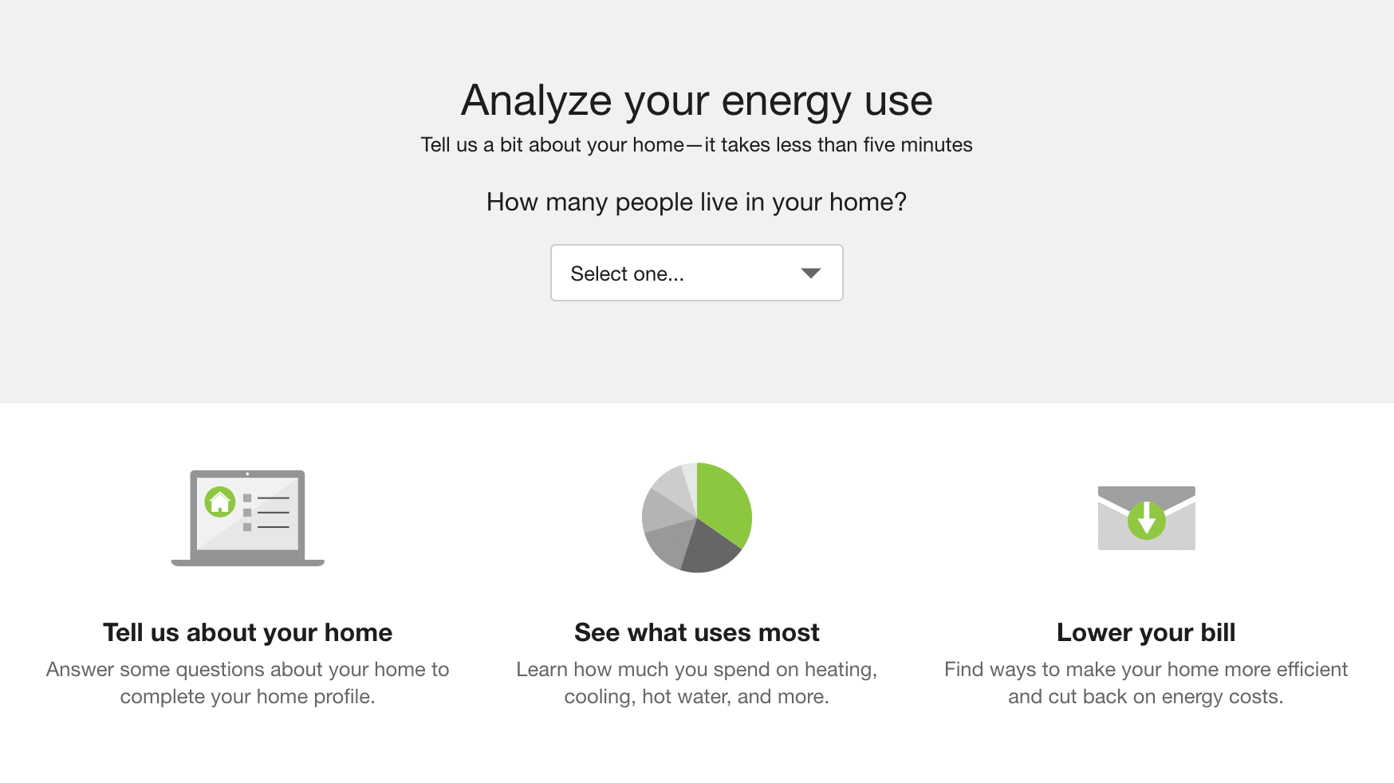Click the How many people live question text
This screenshot has width=1394, height=783.
[696, 203]
